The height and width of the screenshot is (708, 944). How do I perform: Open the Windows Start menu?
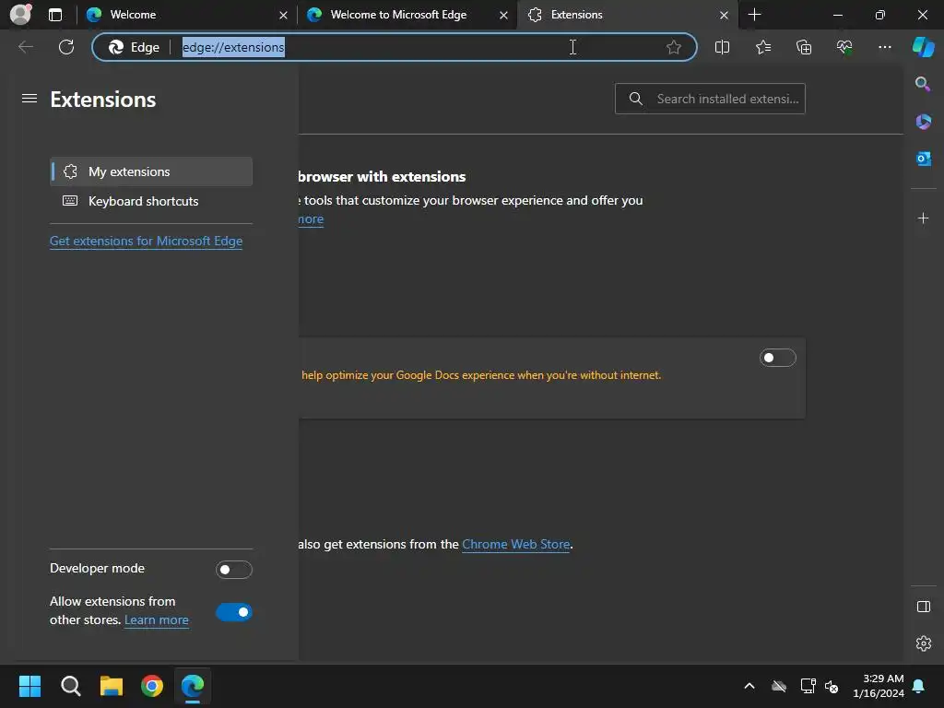pyautogui.click(x=29, y=686)
